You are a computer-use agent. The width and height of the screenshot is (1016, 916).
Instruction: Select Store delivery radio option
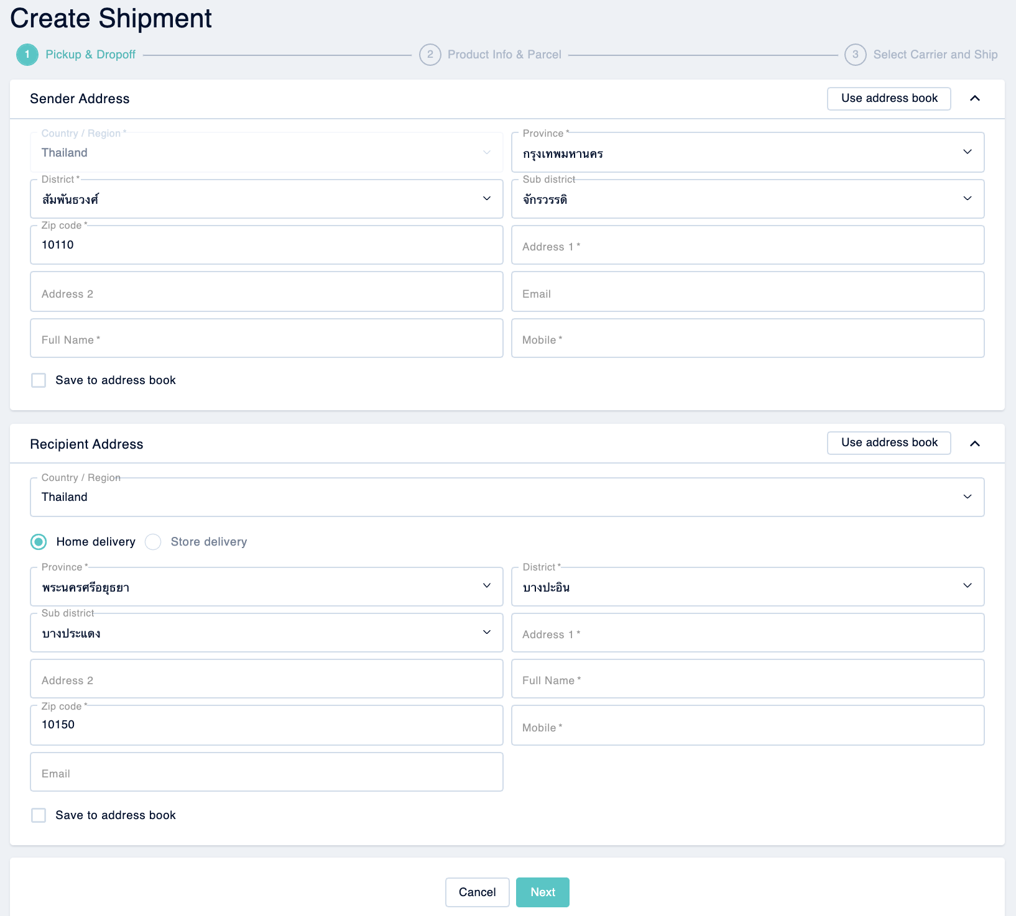point(153,542)
